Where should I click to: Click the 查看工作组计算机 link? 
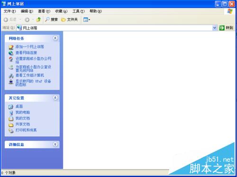[30, 75]
